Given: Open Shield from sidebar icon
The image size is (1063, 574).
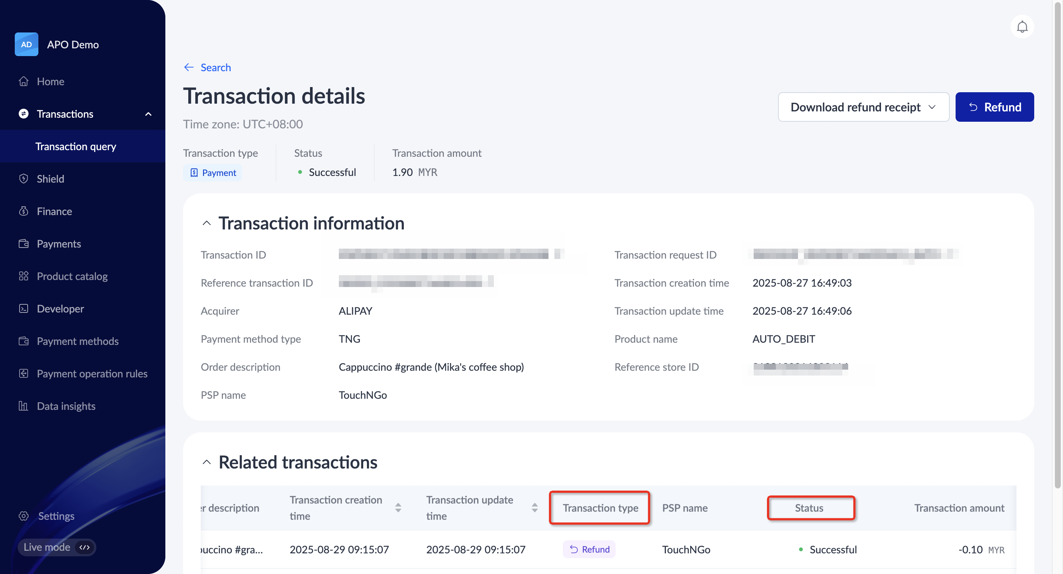Looking at the screenshot, I should [24, 179].
